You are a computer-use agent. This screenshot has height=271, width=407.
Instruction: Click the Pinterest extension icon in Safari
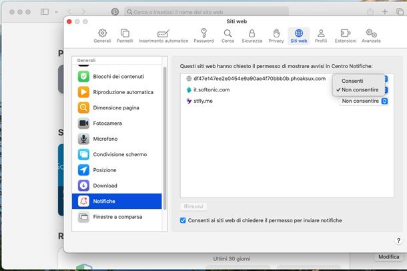pos(115,12)
